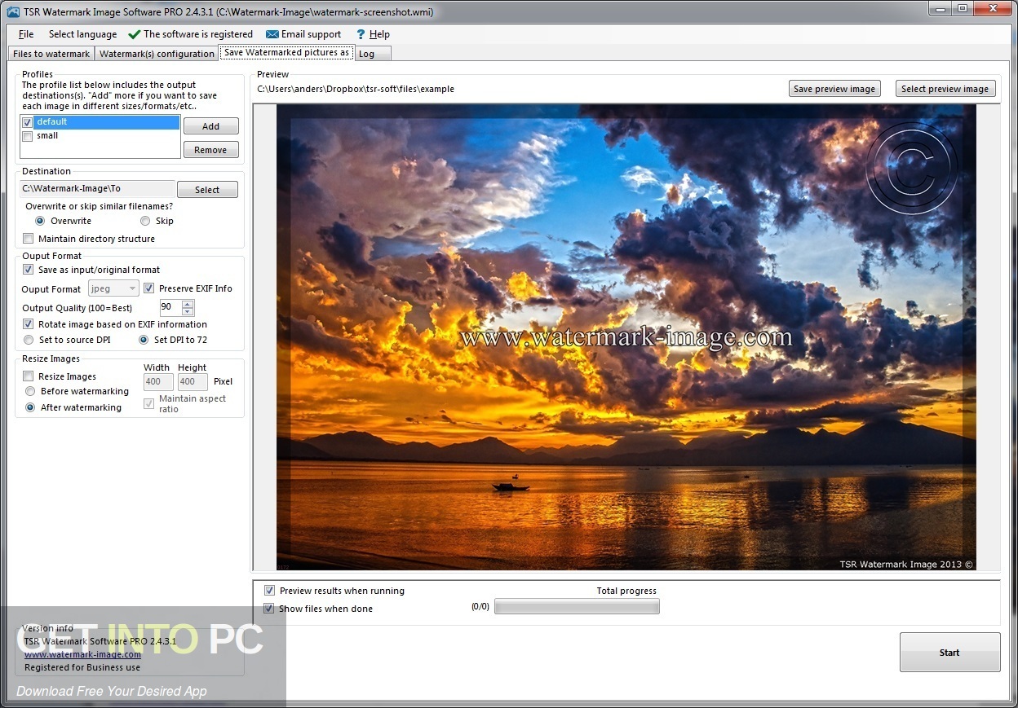Click the Email support envelope icon
1018x708 pixels.
point(272,34)
